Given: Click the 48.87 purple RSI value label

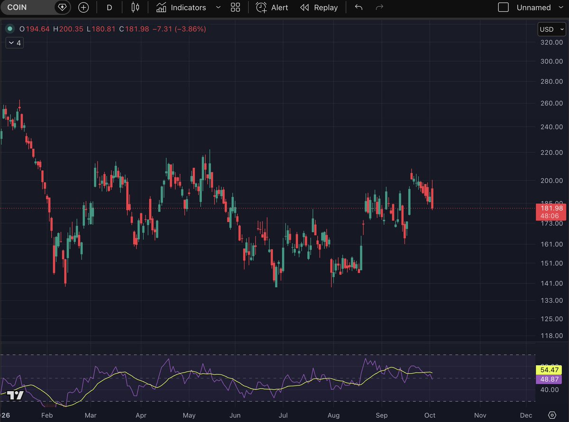Looking at the screenshot, I should pyautogui.click(x=549, y=379).
